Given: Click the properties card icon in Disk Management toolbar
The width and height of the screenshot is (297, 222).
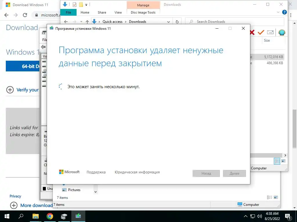Looking at the screenshot, I should 270,32.
